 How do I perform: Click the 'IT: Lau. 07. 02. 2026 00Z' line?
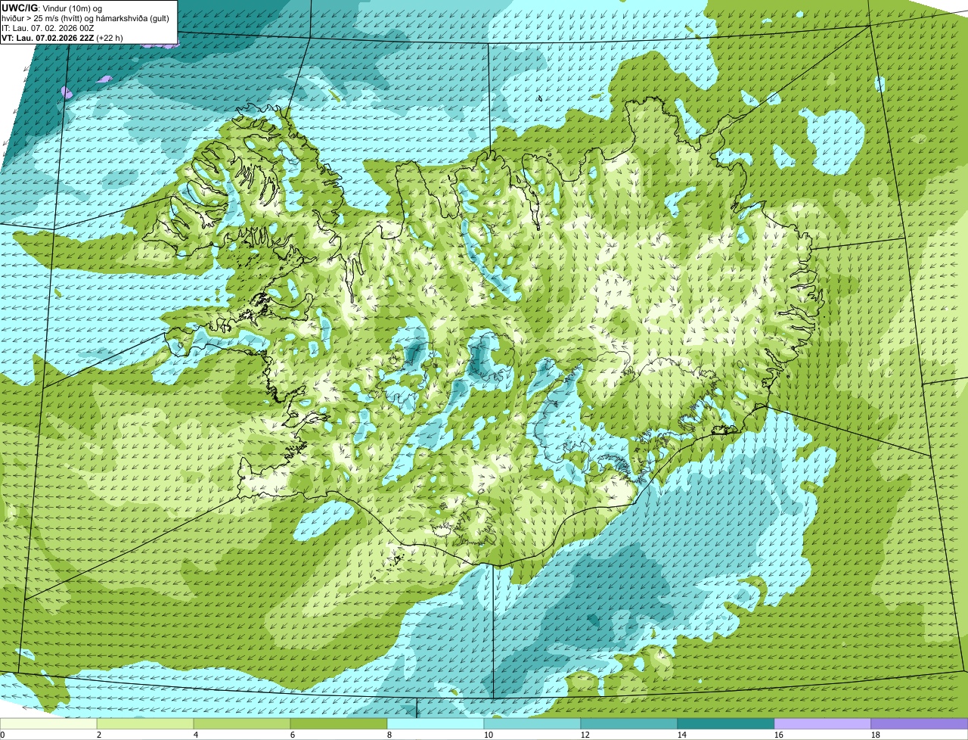(x=48, y=27)
